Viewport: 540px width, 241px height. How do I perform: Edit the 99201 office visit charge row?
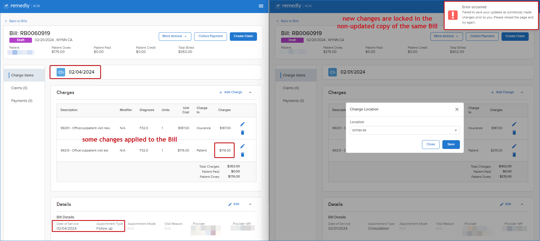(x=243, y=124)
